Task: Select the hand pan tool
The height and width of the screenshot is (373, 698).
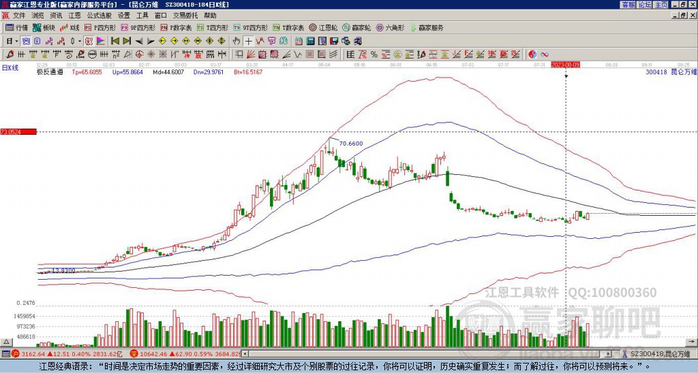Action: click(x=237, y=41)
